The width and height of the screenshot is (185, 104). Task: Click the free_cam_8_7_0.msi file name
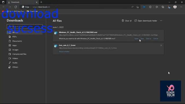point(67,45)
